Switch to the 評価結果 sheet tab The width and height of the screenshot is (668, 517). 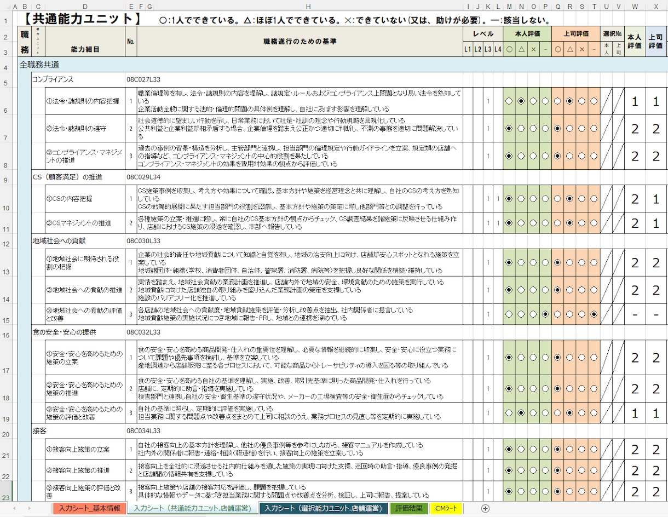click(409, 508)
